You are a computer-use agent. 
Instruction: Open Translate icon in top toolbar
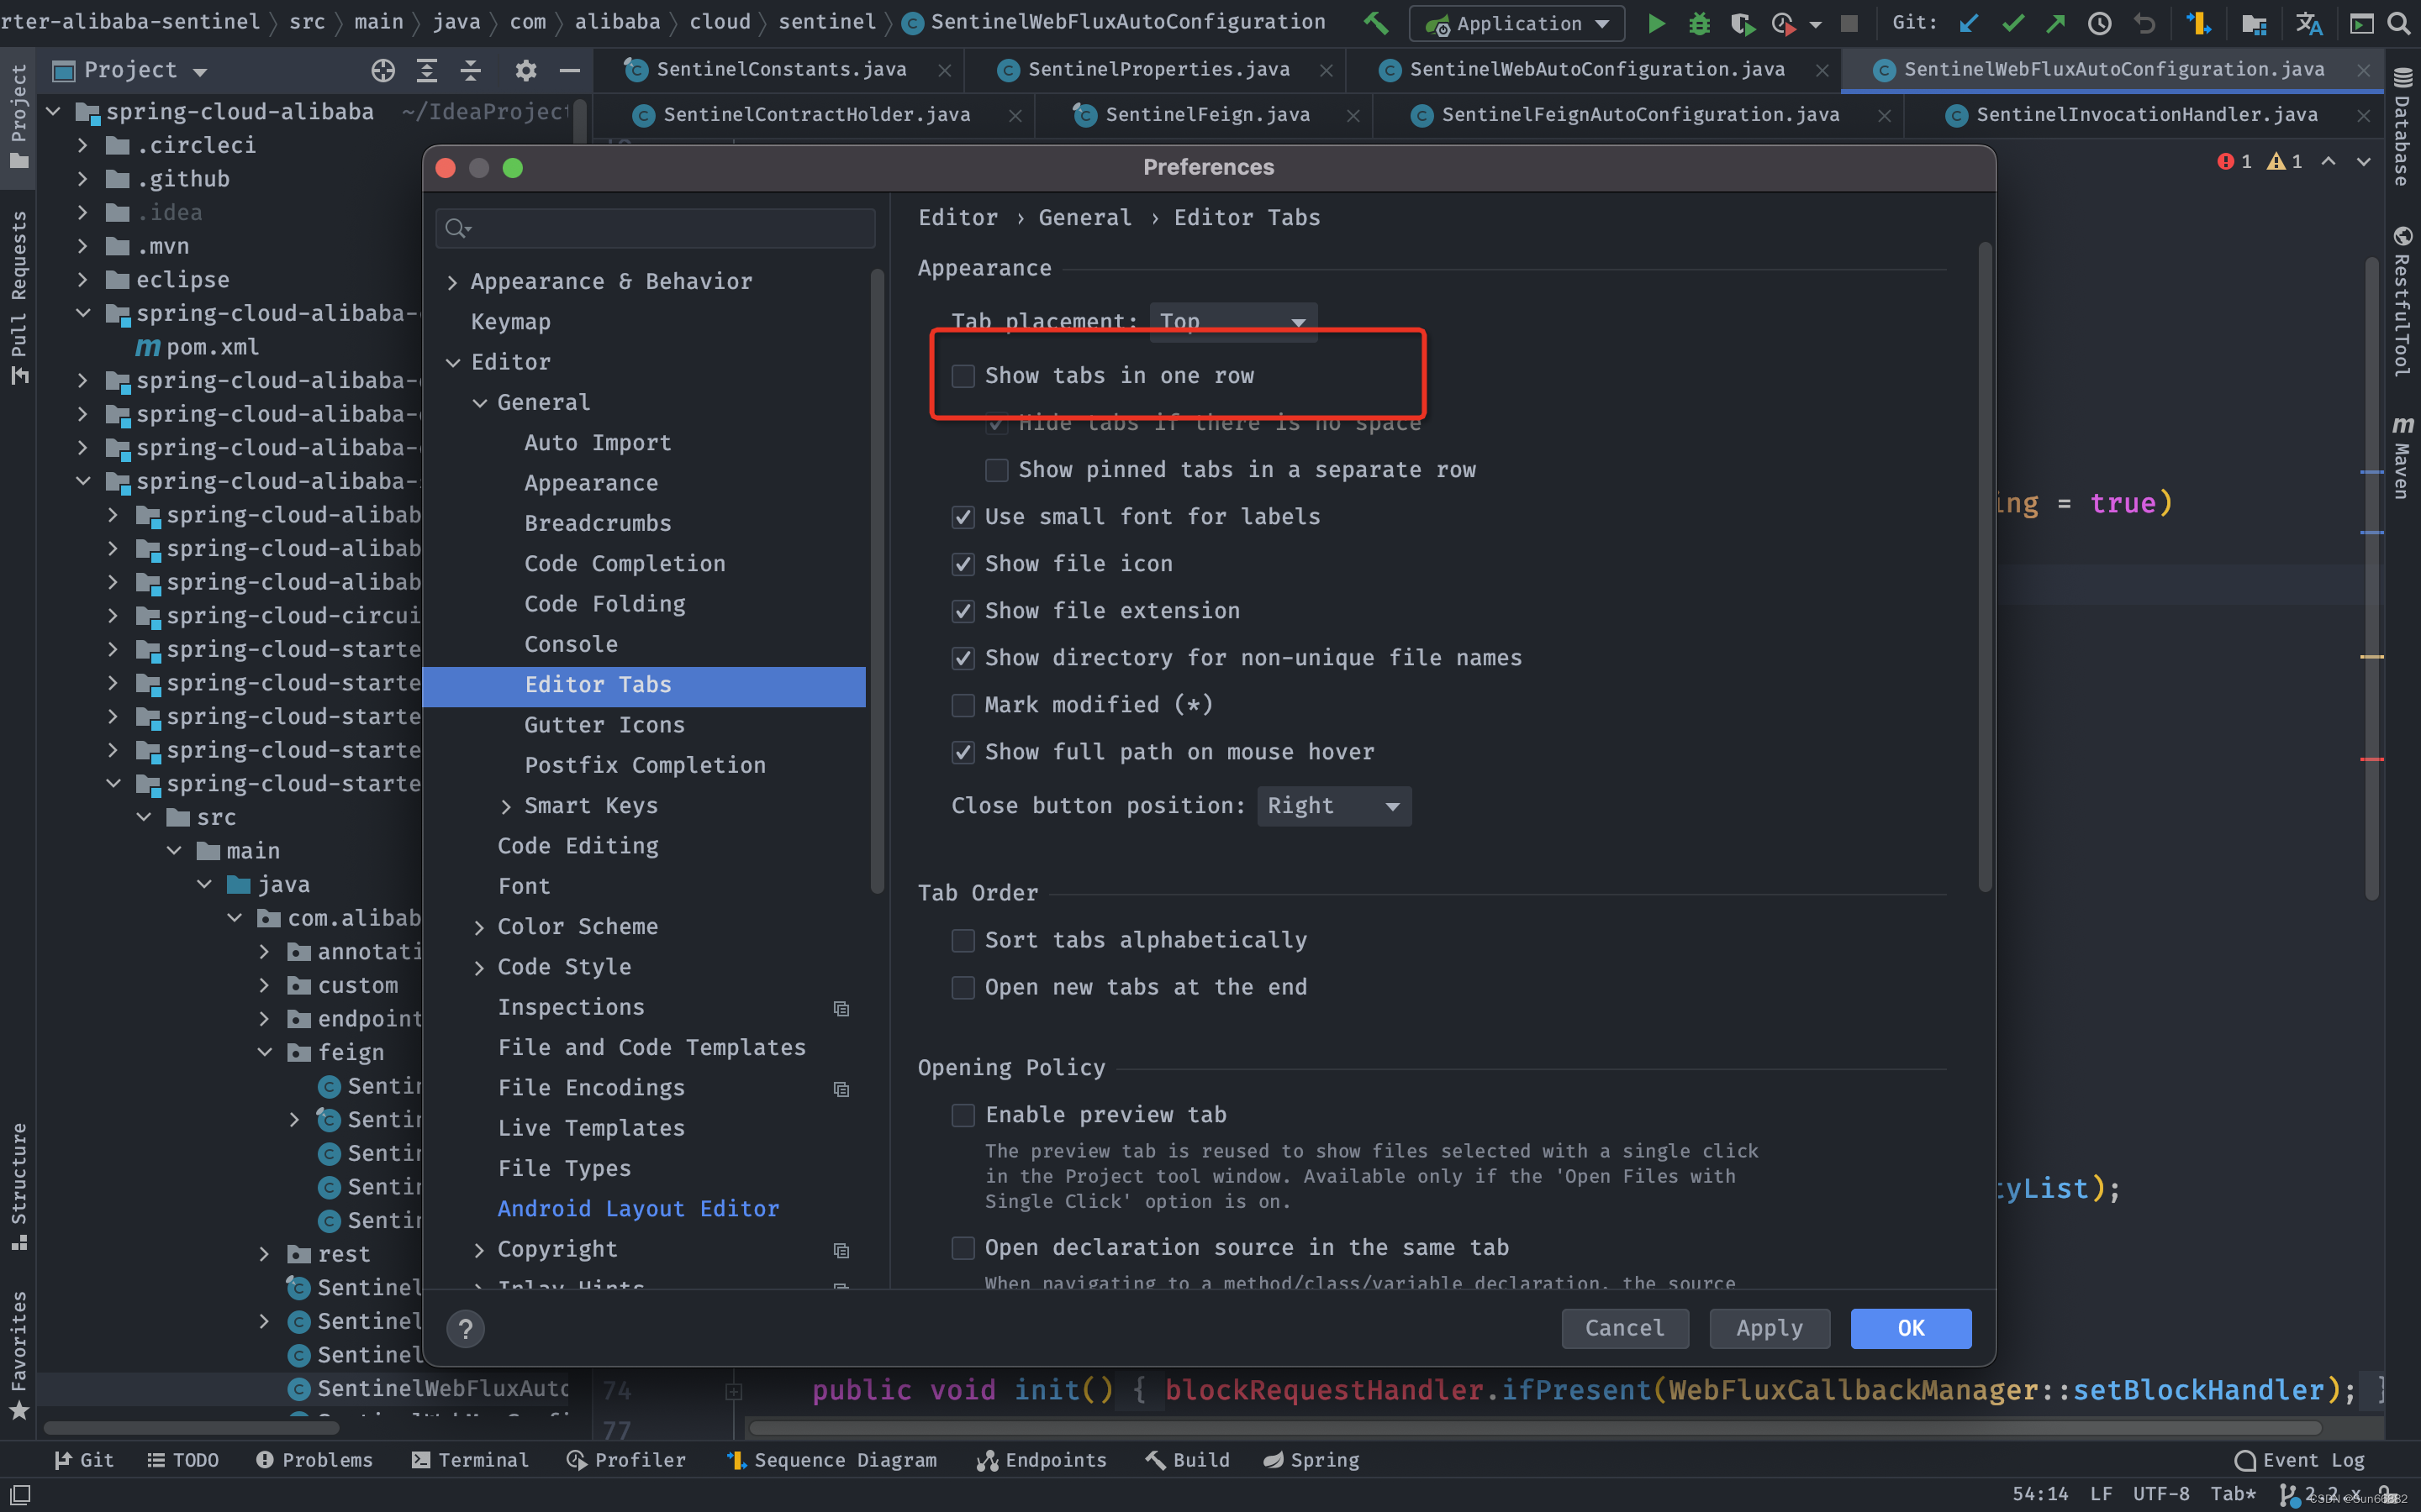click(2309, 23)
